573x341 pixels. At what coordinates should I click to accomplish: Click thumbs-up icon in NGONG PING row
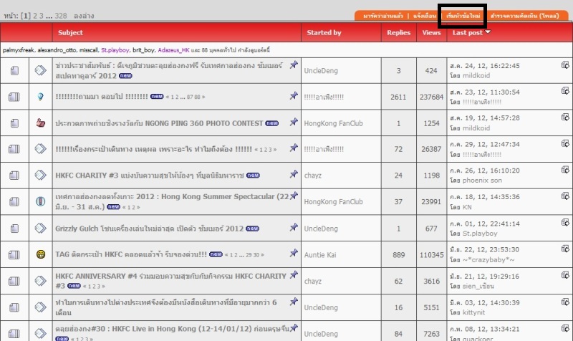pyautogui.click(x=41, y=123)
